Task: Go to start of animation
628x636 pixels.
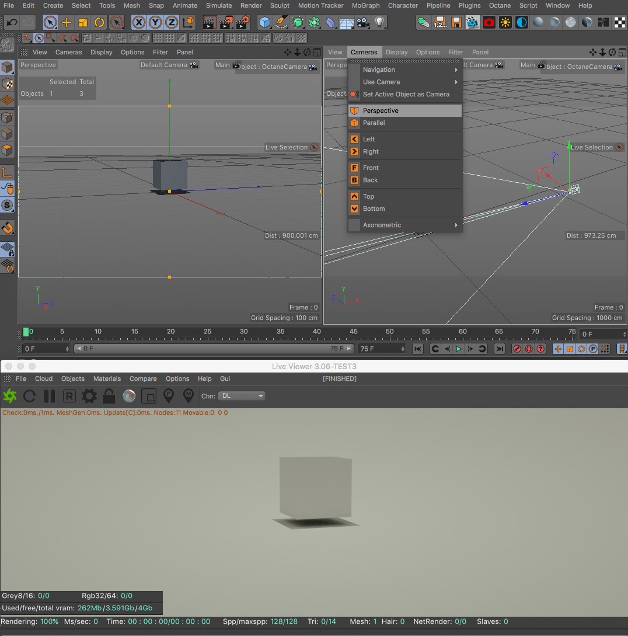Action: click(417, 349)
